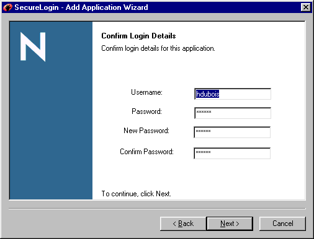Click the 'Confirm Login Details' heading
This screenshot has height=239, width=314.
138,36
